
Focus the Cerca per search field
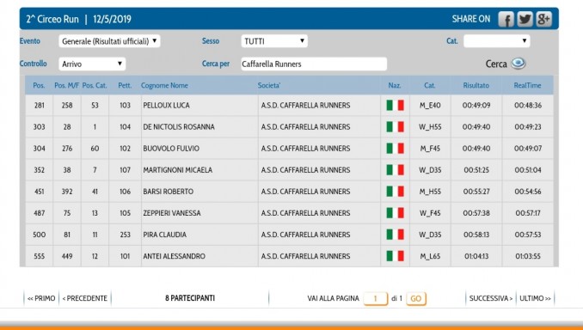tap(314, 64)
